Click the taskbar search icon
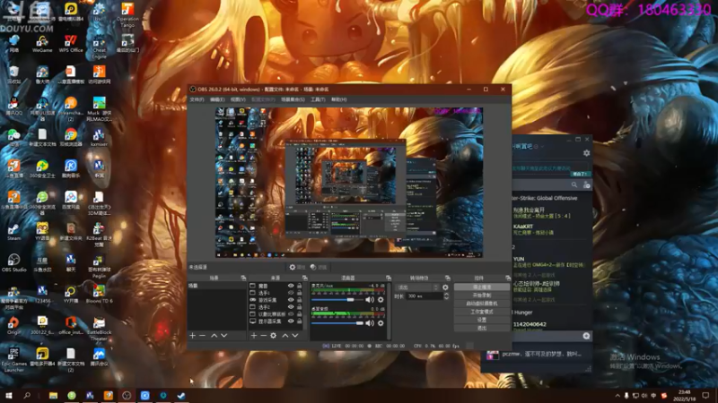This screenshot has width=718, height=403. 27,395
